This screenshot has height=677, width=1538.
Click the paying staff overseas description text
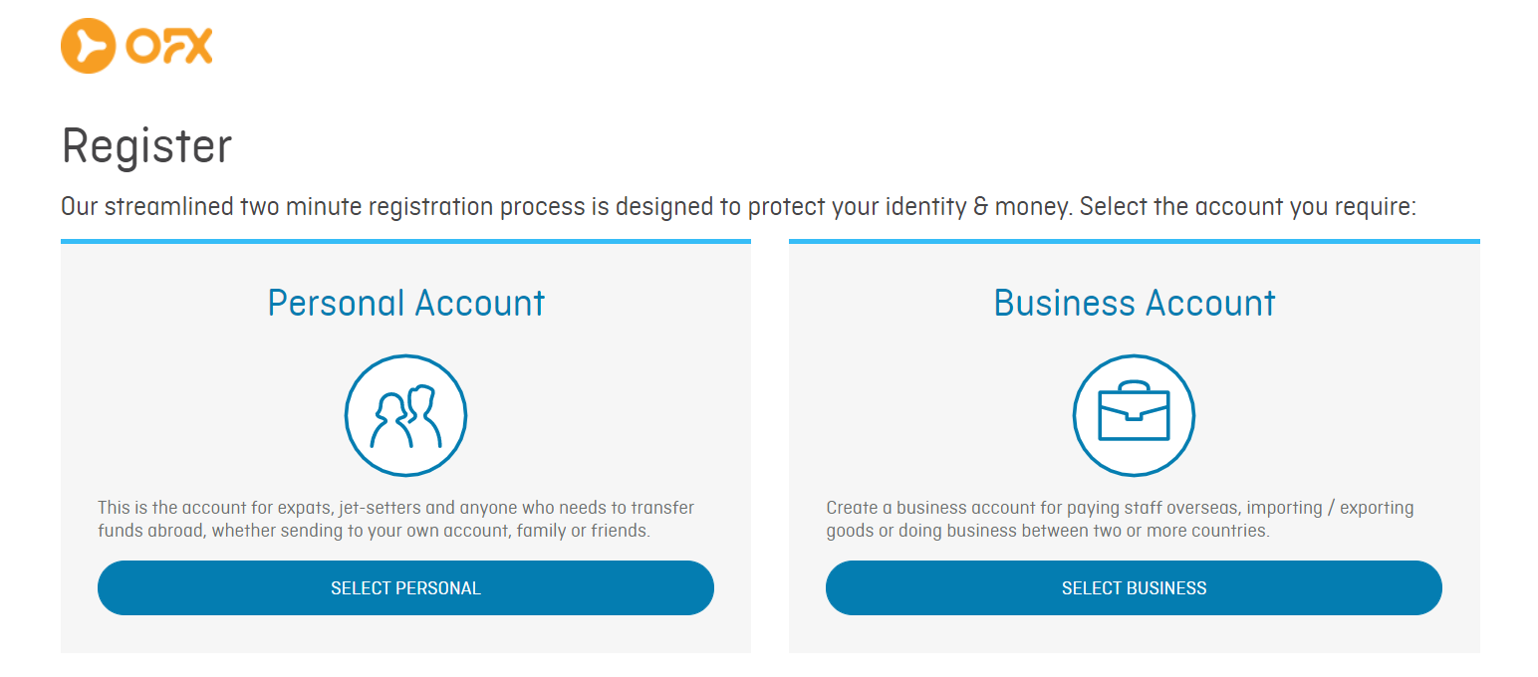pyautogui.click(x=1120, y=520)
